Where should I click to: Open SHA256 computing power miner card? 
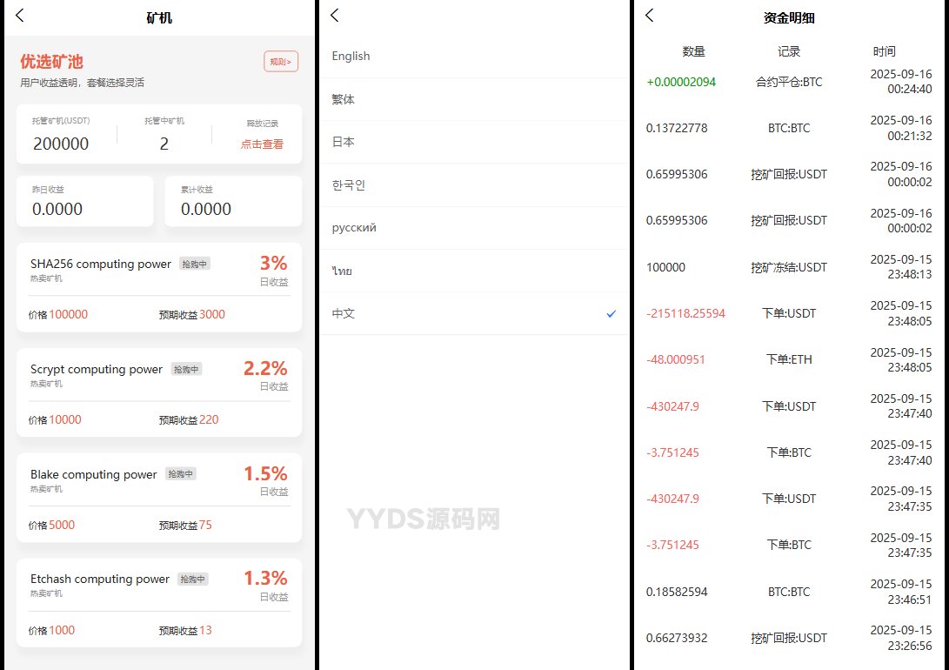(x=159, y=287)
